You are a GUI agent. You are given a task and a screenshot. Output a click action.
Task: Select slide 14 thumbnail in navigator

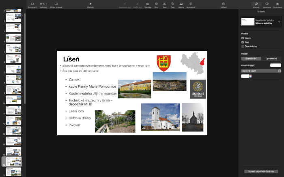coord(13,141)
